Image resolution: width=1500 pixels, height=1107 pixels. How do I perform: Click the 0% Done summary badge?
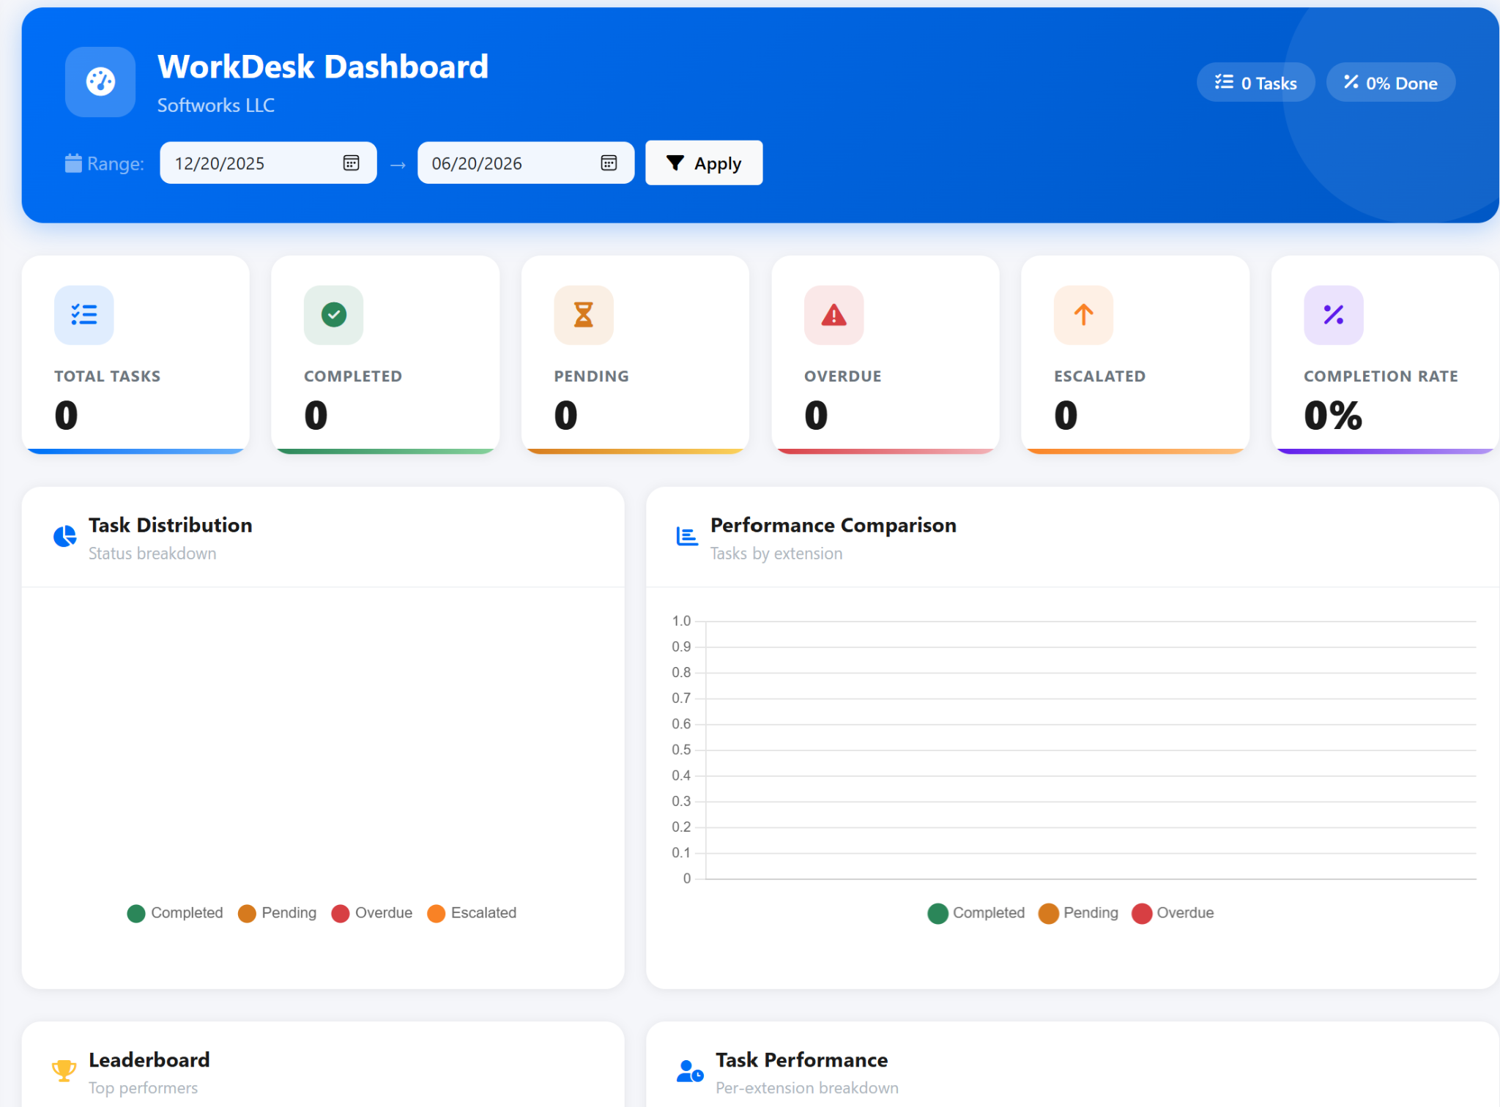pyautogui.click(x=1390, y=82)
